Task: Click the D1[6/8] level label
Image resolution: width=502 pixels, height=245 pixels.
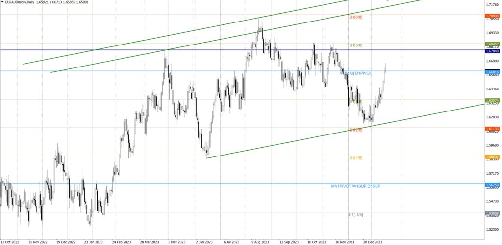Action: pos(355,17)
